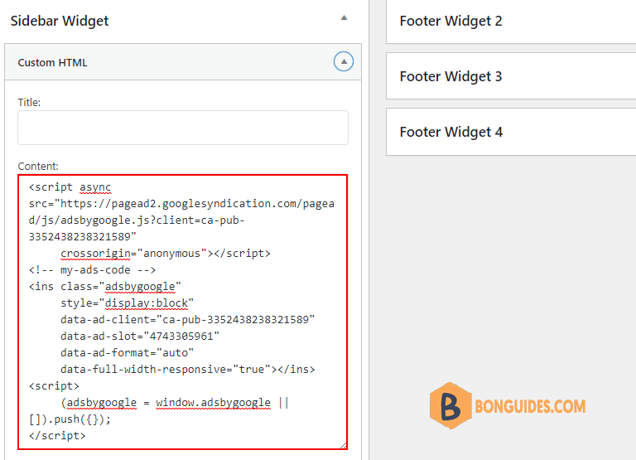The image size is (636, 460).
Task: Collapse the Sidebar Widget area arrow
Action: 344,18
